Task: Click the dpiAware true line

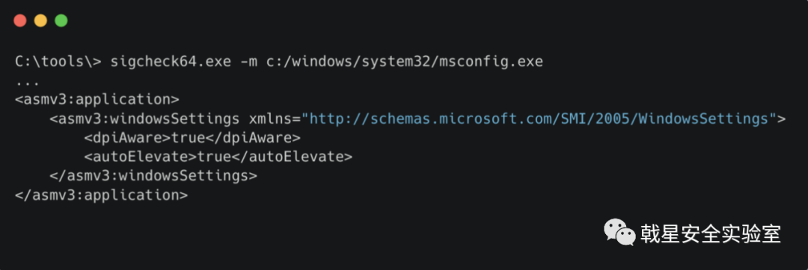Action: pos(192,138)
